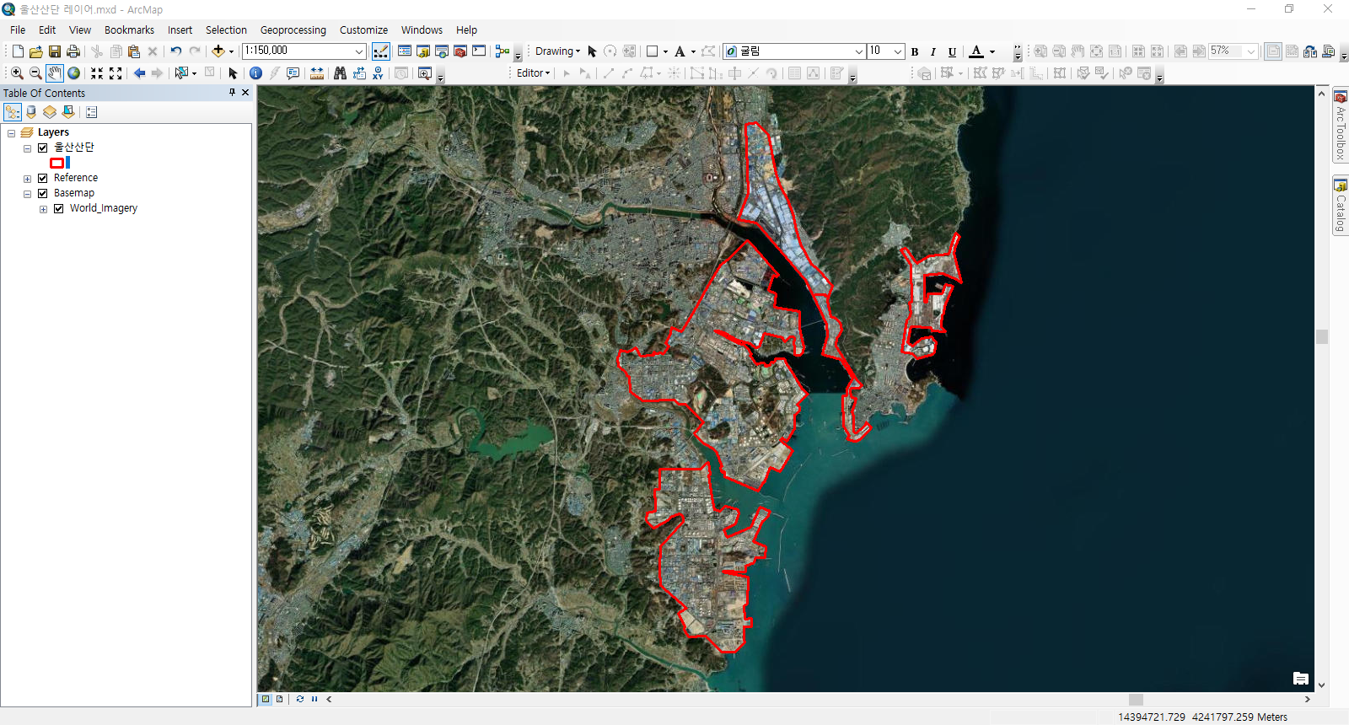This screenshot has height=725, width=1349.
Task: Select the Zoom In tool
Action: point(17,73)
